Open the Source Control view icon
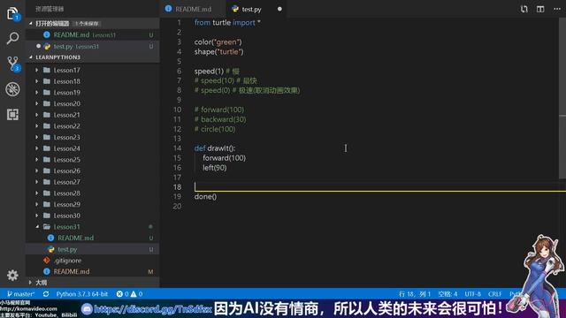This screenshot has height=318, width=566. (13, 64)
